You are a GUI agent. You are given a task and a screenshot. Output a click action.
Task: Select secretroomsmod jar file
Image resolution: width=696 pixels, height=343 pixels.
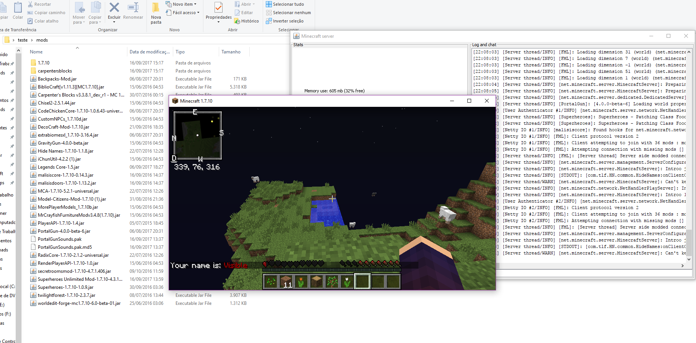coord(74,271)
